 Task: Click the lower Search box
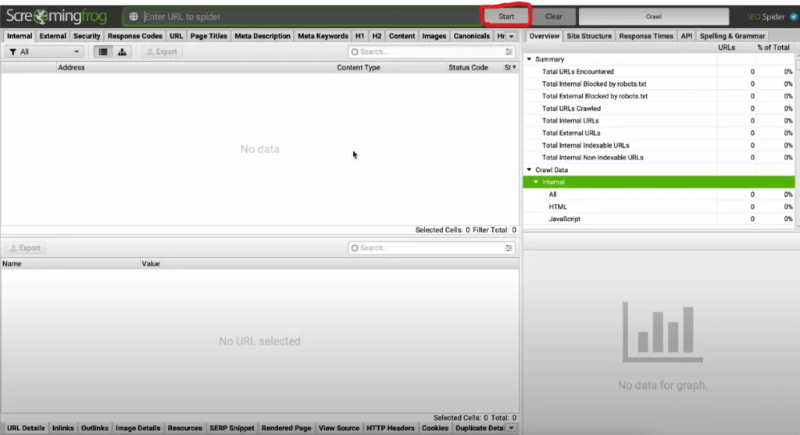431,248
